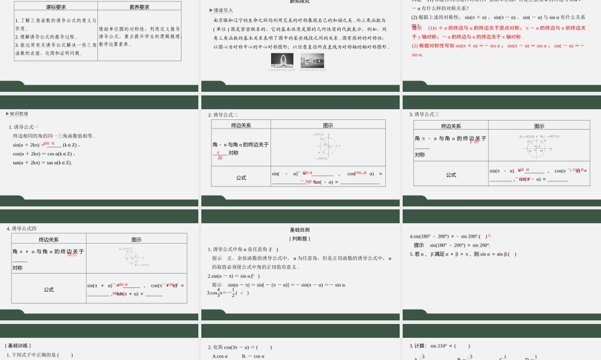The height and width of the screenshot is (360, 601).
Task: Open the 基础自测 slide title
Action: 299,229
